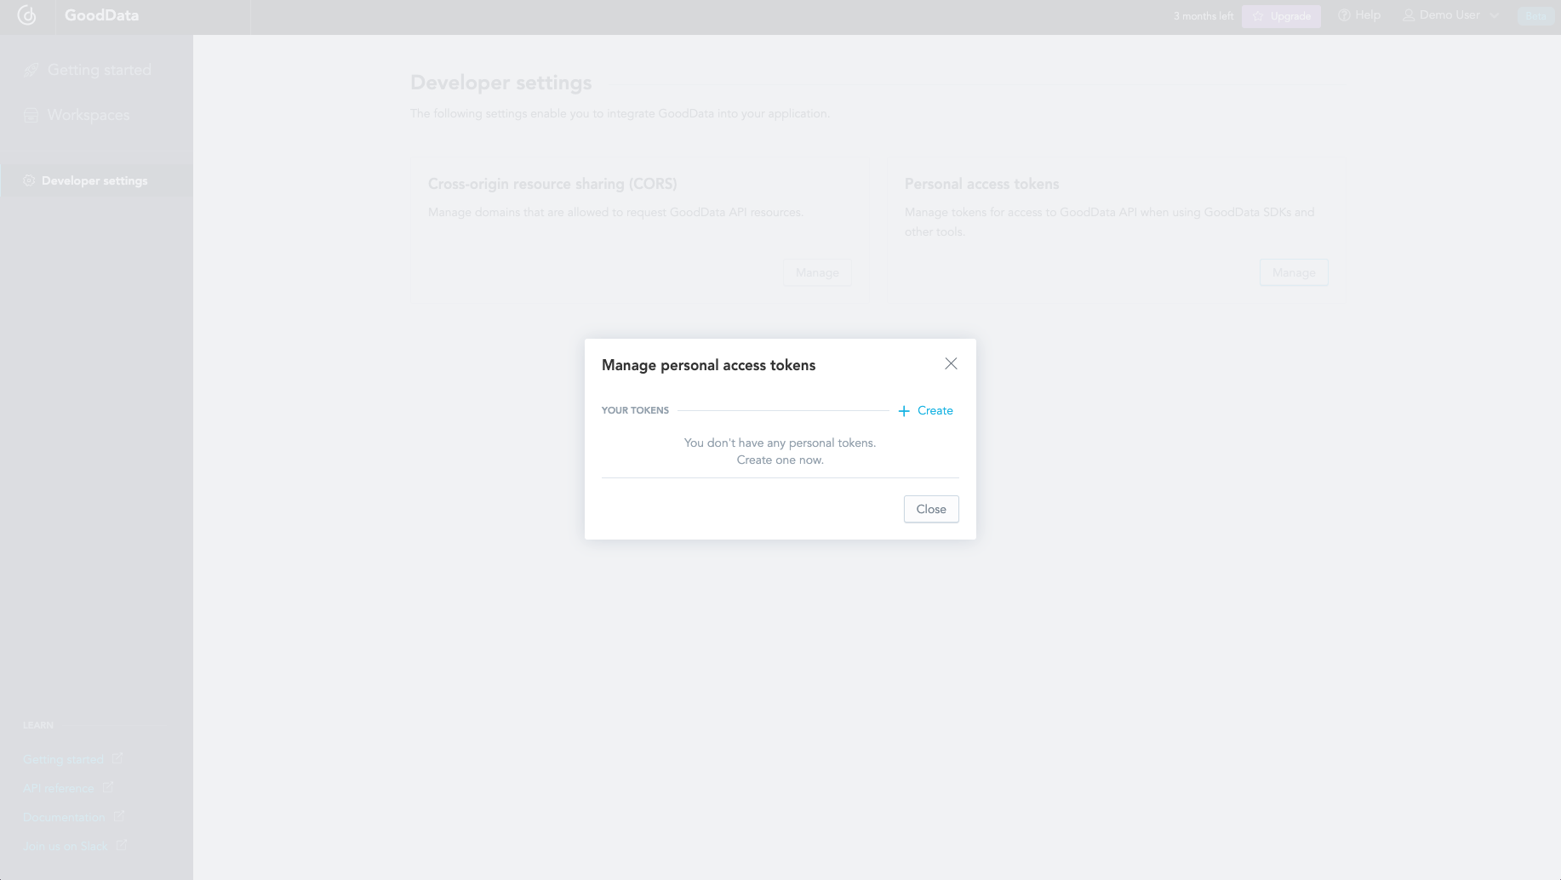Click the Demo User person icon
This screenshot has width=1561, height=880.
(x=1409, y=15)
